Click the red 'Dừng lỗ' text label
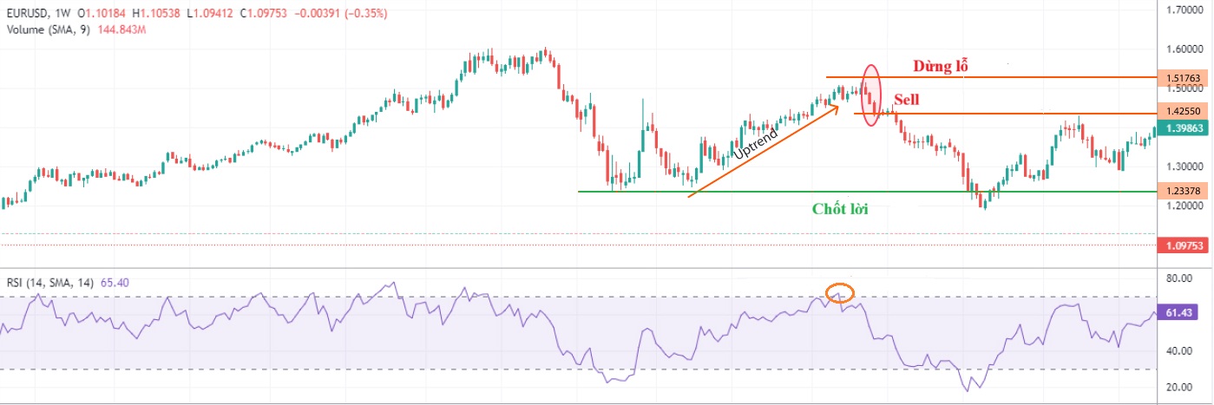Viewport: 1214px width, 405px height. point(939,66)
